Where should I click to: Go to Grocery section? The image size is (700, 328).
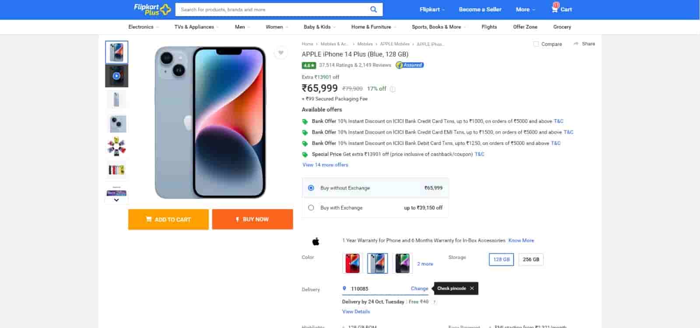coord(562,27)
